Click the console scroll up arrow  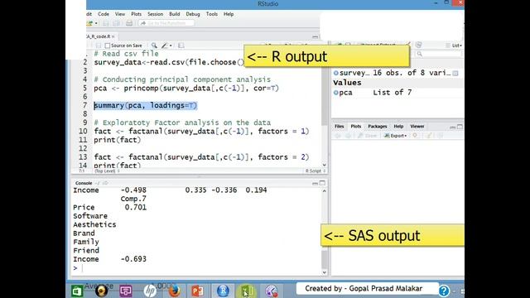(325, 191)
